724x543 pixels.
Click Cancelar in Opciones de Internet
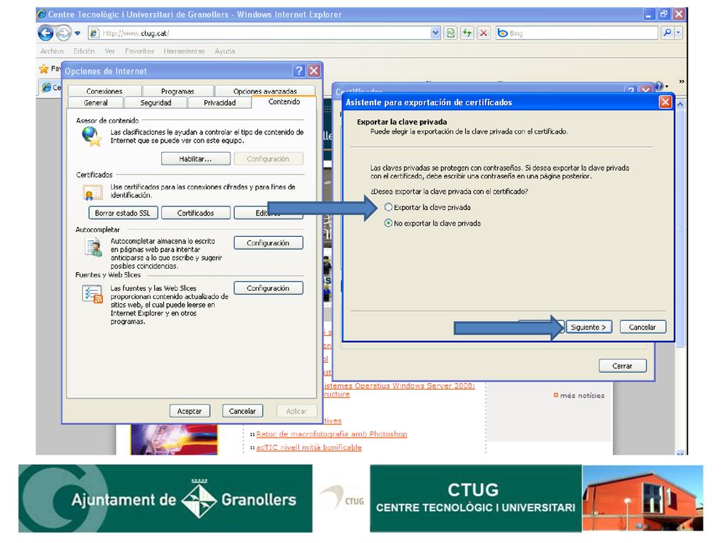click(x=243, y=411)
